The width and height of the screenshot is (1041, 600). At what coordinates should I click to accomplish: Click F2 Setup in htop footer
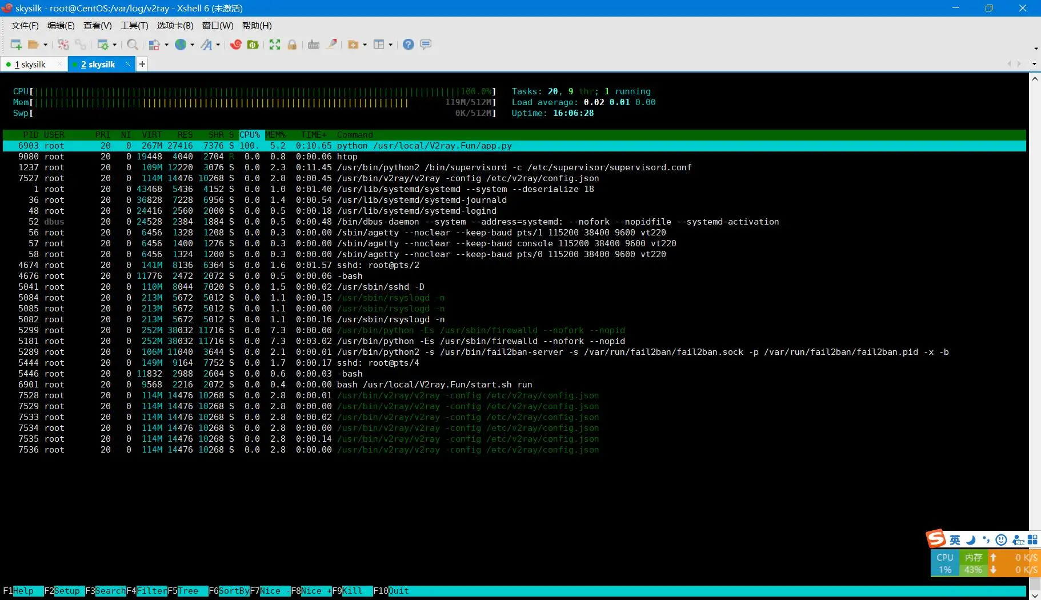(64, 591)
